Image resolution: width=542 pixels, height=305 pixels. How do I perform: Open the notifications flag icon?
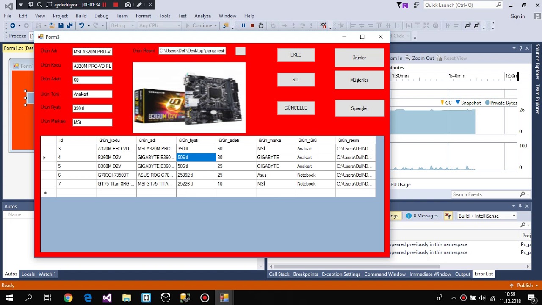coord(402,5)
